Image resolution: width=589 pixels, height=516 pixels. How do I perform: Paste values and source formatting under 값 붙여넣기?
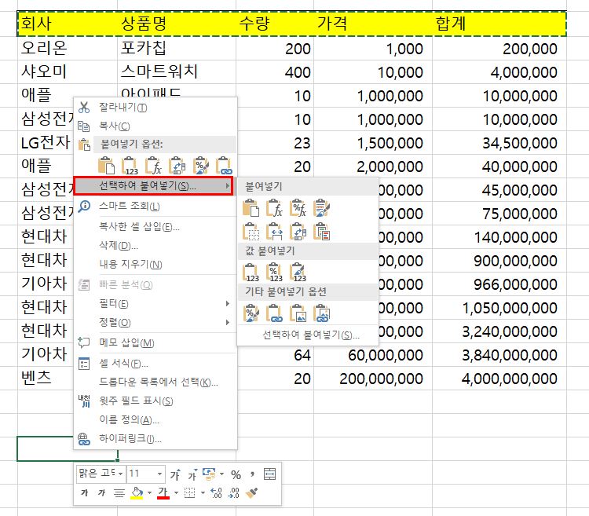[298, 273]
